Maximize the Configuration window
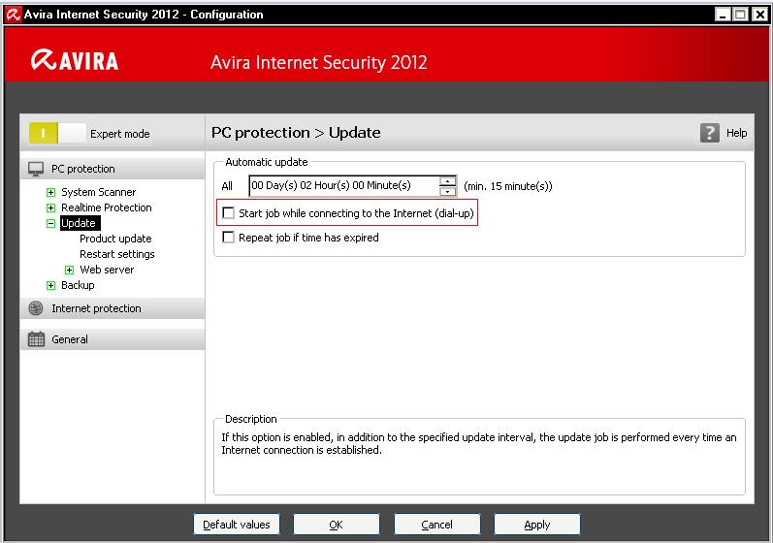The image size is (773, 543). point(740,15)
